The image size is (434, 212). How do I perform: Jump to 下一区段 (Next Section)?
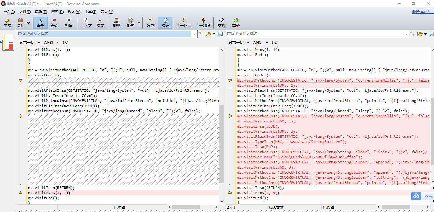tap(184, 22)
